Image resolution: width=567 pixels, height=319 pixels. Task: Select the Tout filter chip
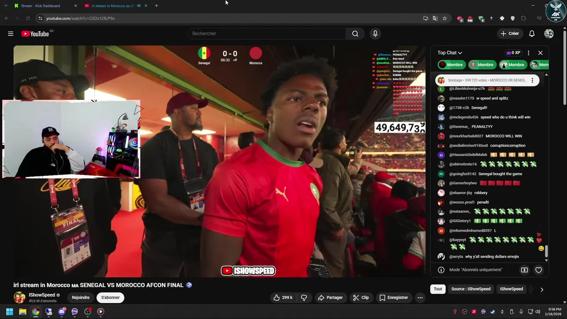tap(438, 289)
